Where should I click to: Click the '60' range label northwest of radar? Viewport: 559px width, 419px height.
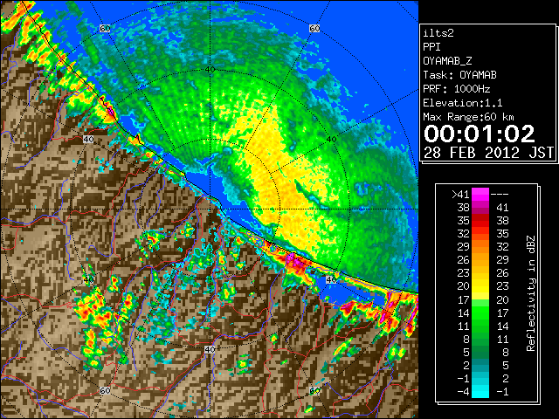[x=105, y=28]
